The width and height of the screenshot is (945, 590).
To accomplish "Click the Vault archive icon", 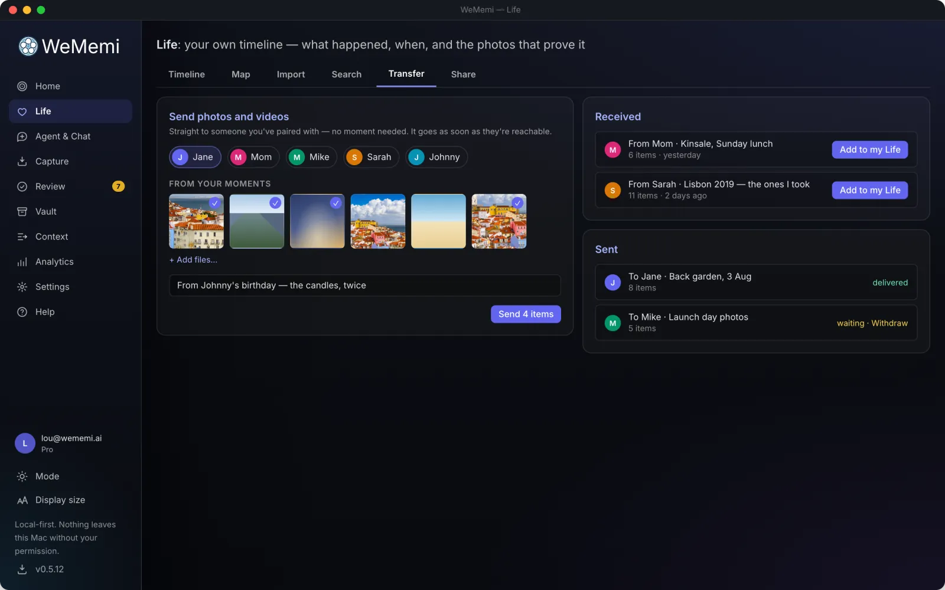I will point(22,211).
